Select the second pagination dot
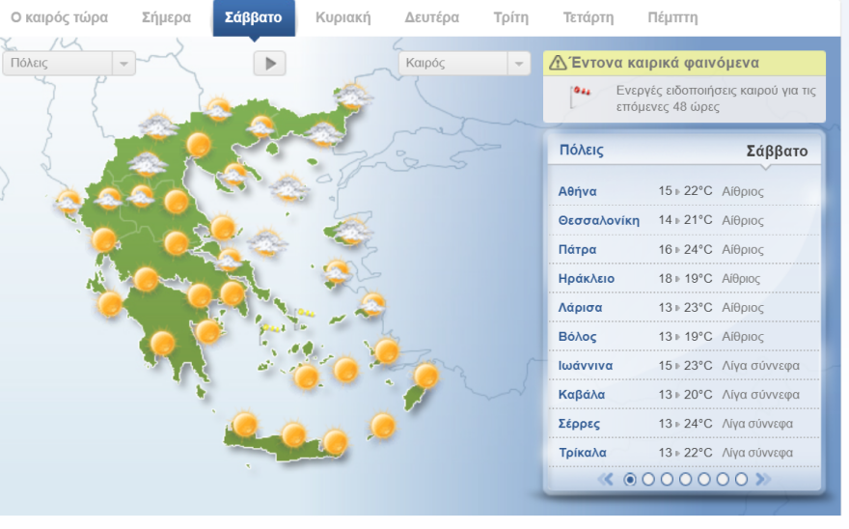849x529 pixels. [x=648, y=479]
